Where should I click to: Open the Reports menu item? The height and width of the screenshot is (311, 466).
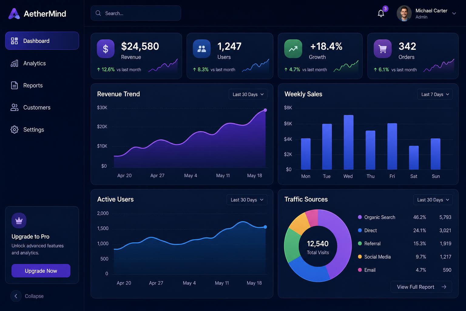[42, 85]
